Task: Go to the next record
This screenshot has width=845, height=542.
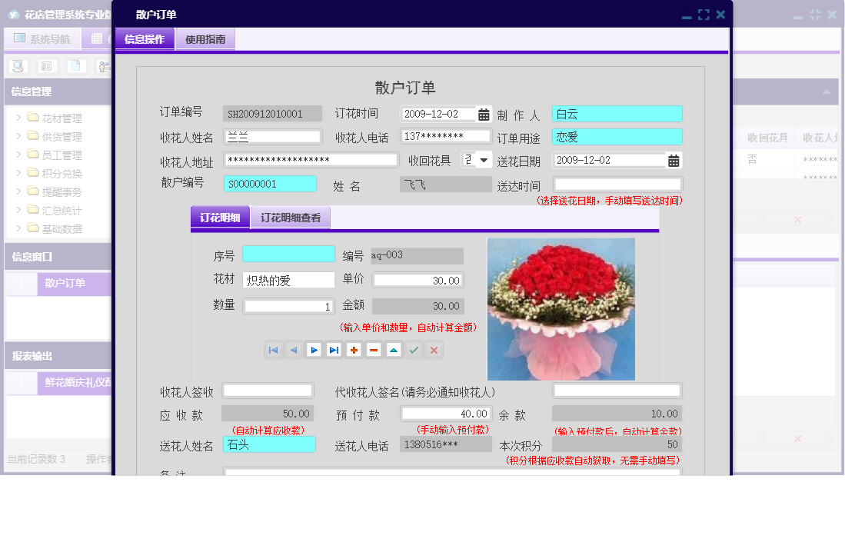Action: [x=314, y=350]
